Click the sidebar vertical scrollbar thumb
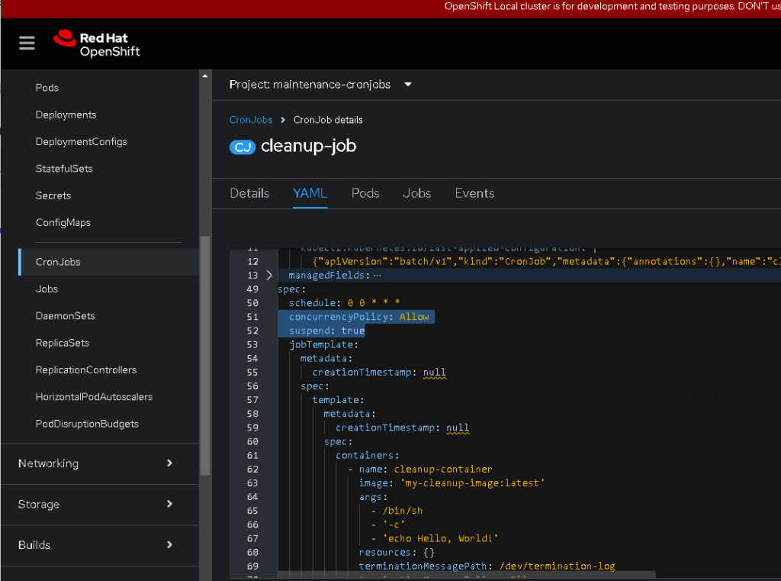781x581 pixels. 205,355
